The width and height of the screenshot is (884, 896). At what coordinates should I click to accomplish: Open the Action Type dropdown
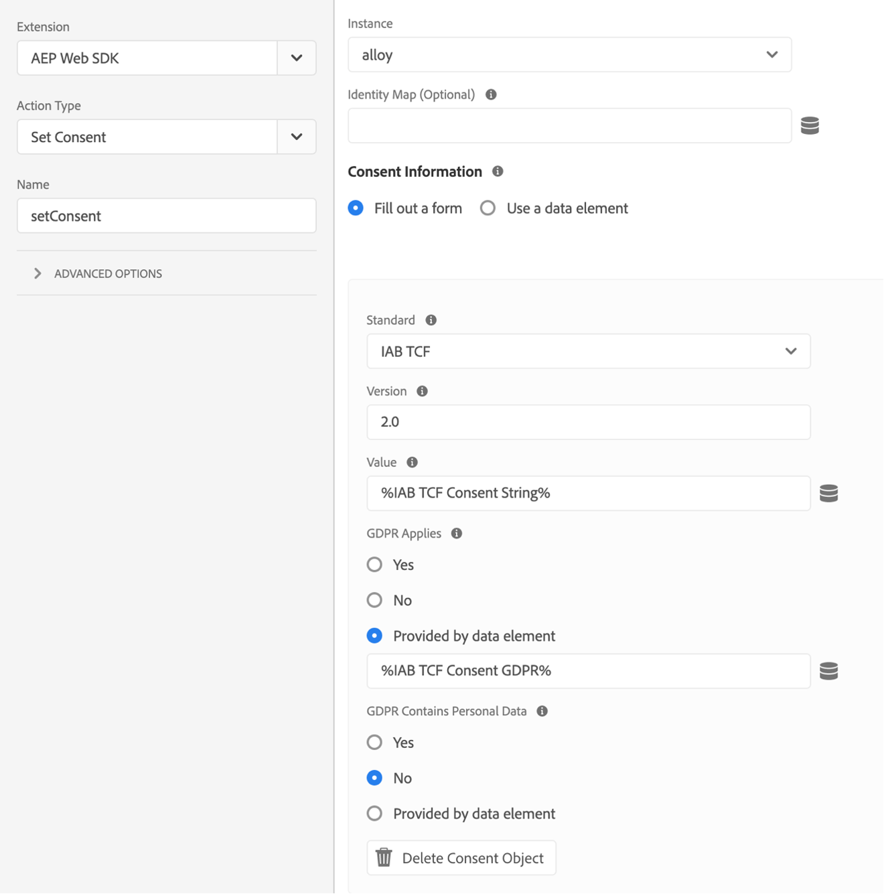[x=297, y=137]
